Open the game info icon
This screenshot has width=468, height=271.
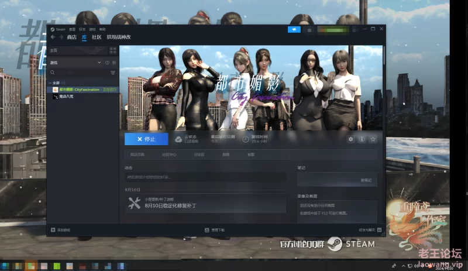pyautogui.click(x=362, y=139)
